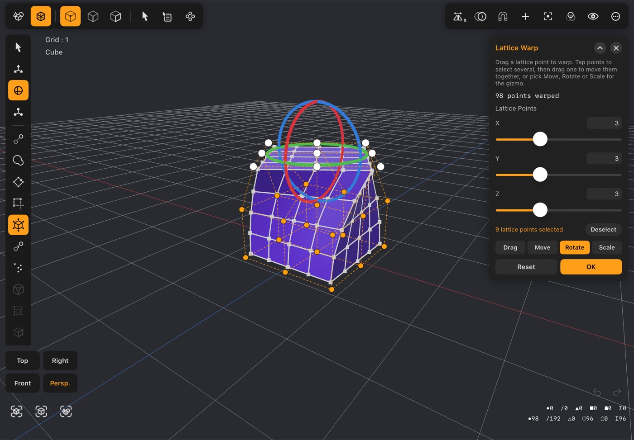Viewport: 634px width, 440px height.
Task: Open the more options ellipsis menu
Action: click(615, 17)
